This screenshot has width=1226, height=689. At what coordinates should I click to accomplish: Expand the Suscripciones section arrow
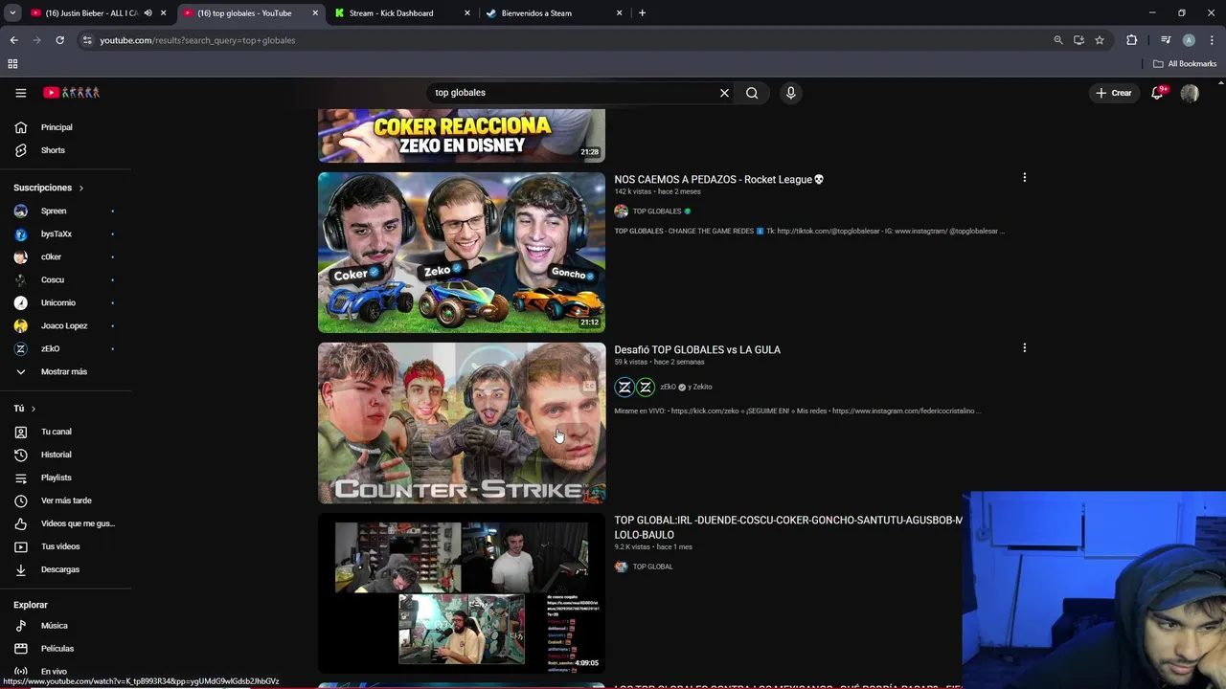click(x=80, y=188)
